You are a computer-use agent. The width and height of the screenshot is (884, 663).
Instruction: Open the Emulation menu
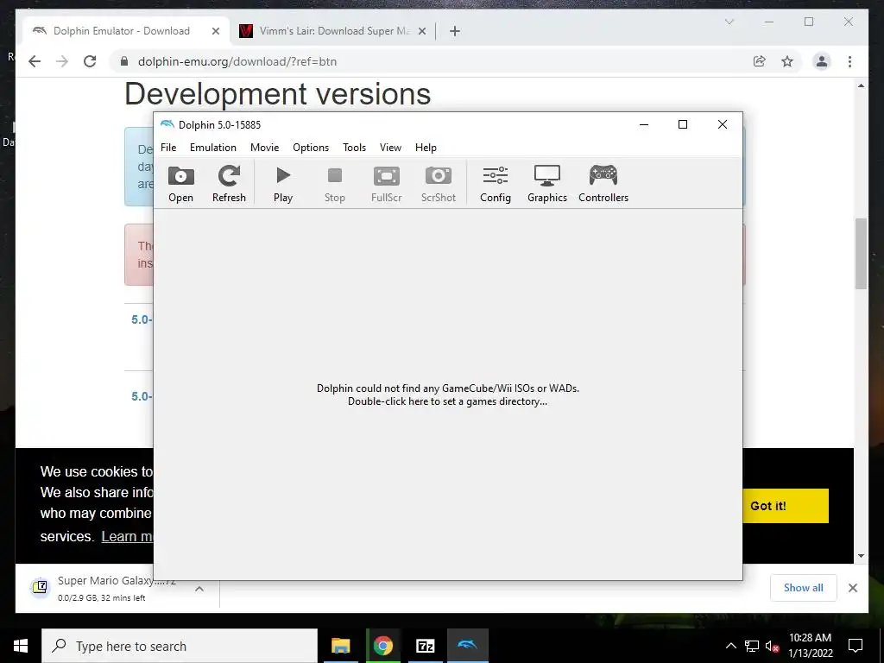point(213,147)
